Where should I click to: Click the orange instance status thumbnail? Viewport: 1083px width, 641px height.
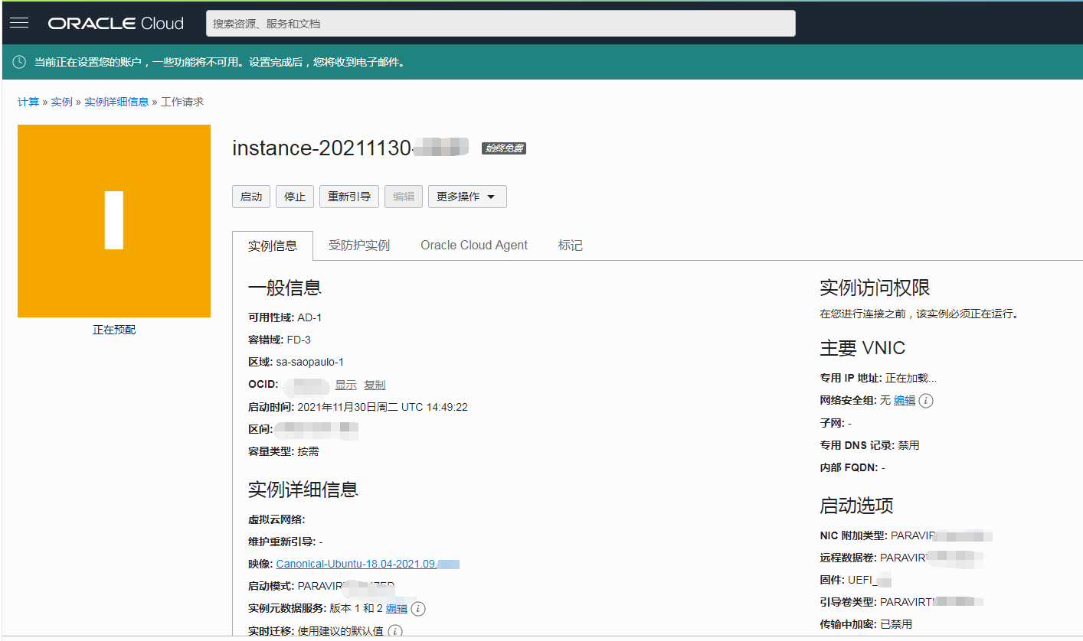(x=114, y=221)
